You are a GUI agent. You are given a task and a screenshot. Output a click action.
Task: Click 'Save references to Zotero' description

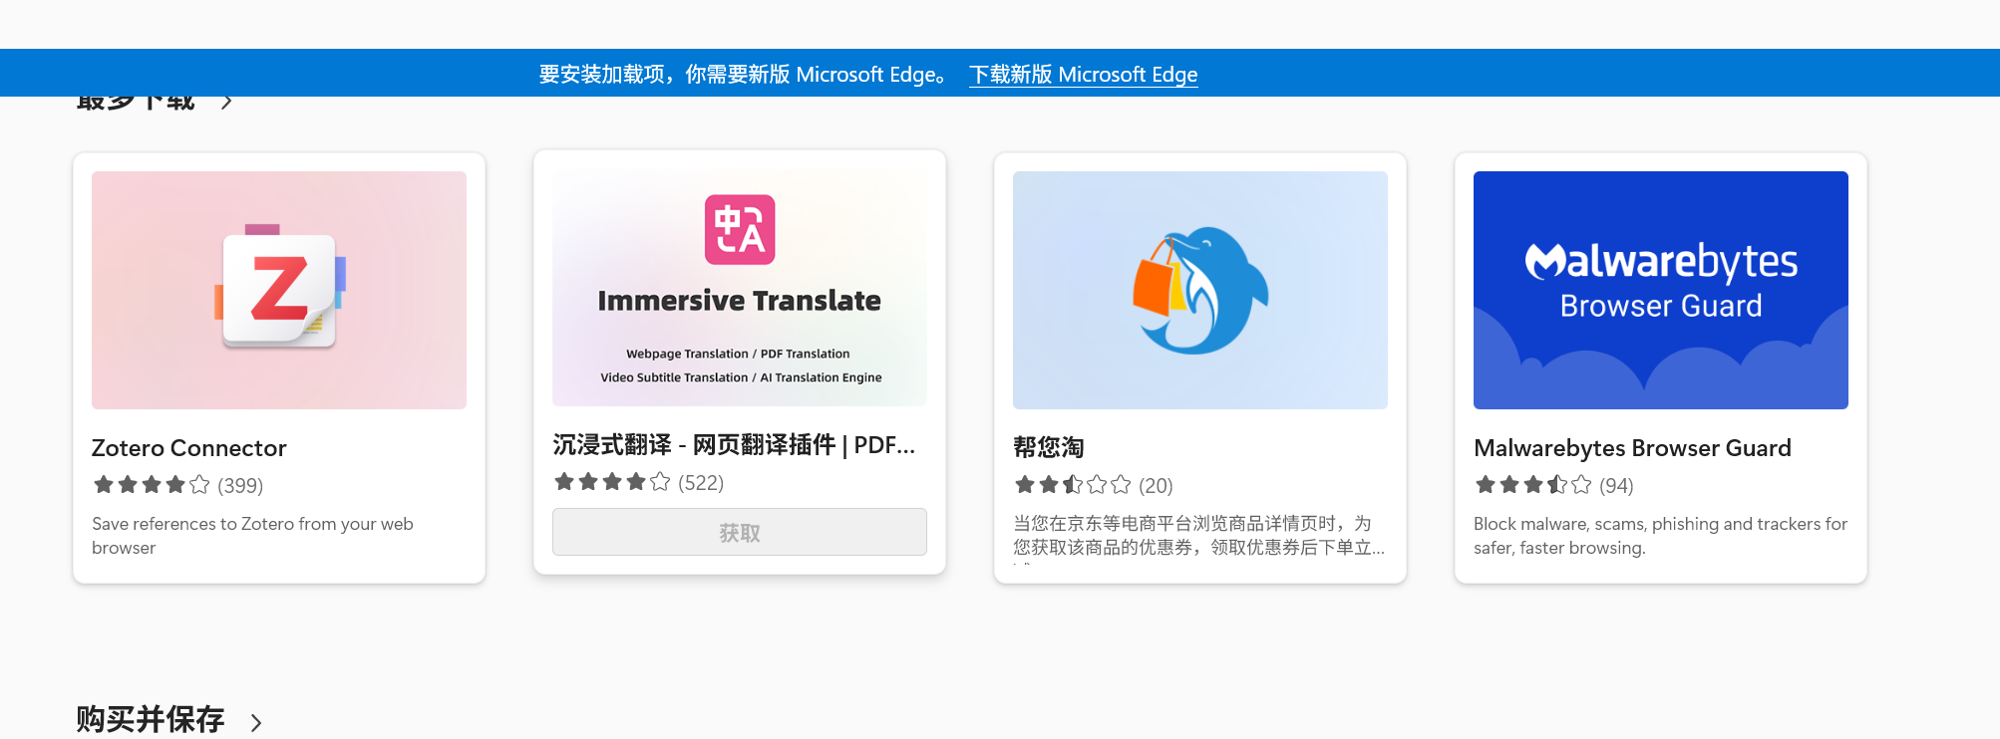pyautogui.click(x=252, y=536)
